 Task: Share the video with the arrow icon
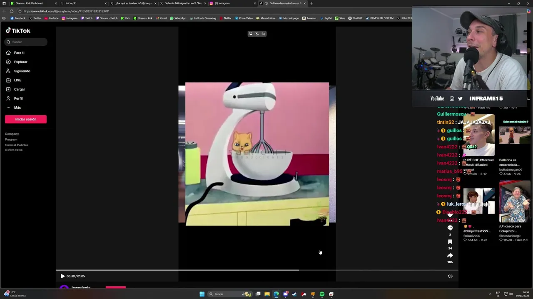coord(450,255)
